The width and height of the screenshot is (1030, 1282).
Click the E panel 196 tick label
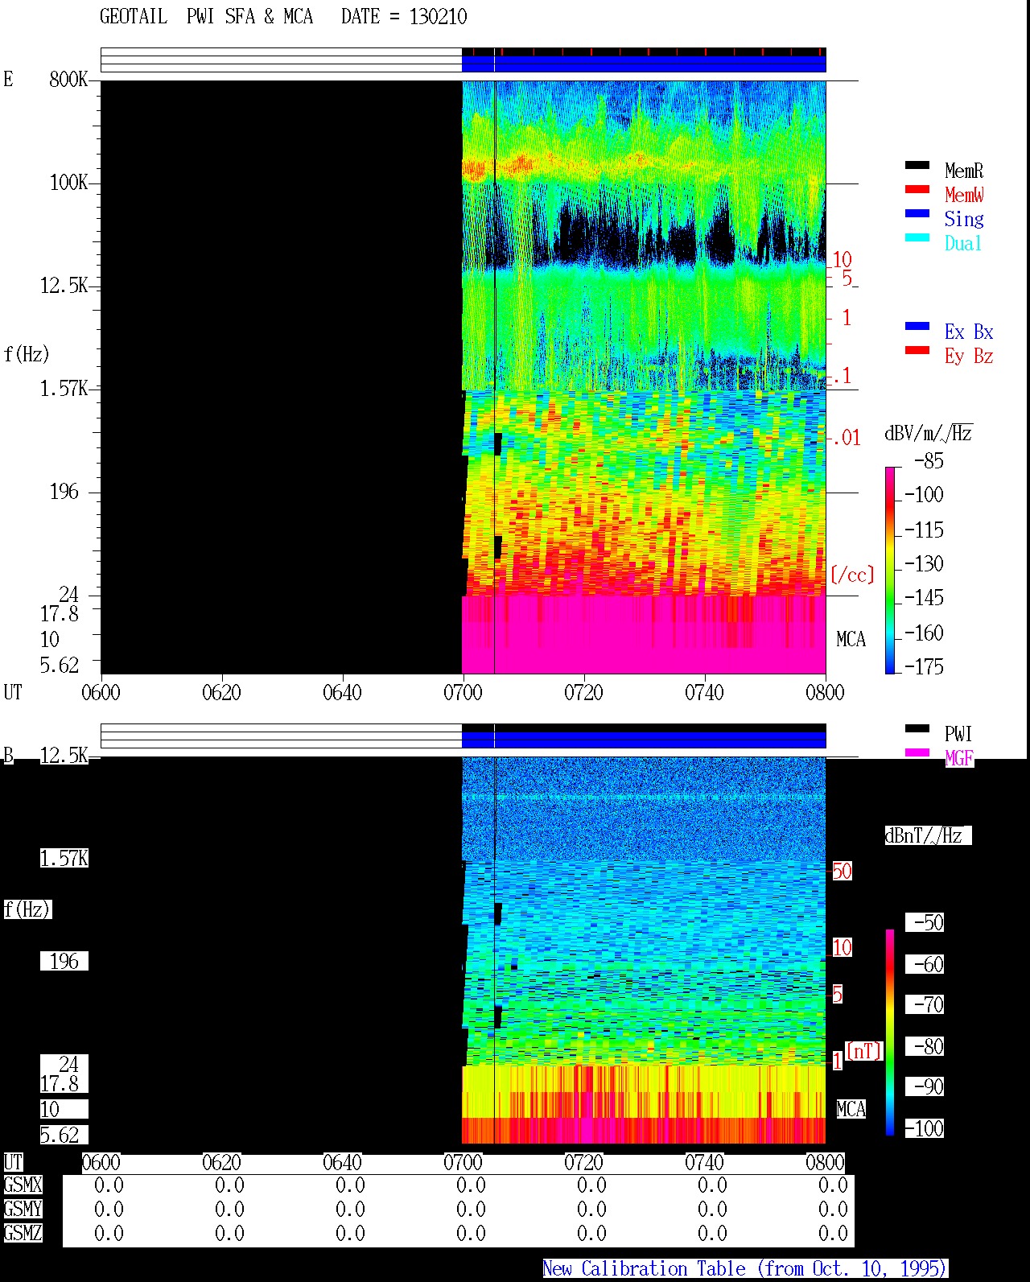[x=64, y=491]
